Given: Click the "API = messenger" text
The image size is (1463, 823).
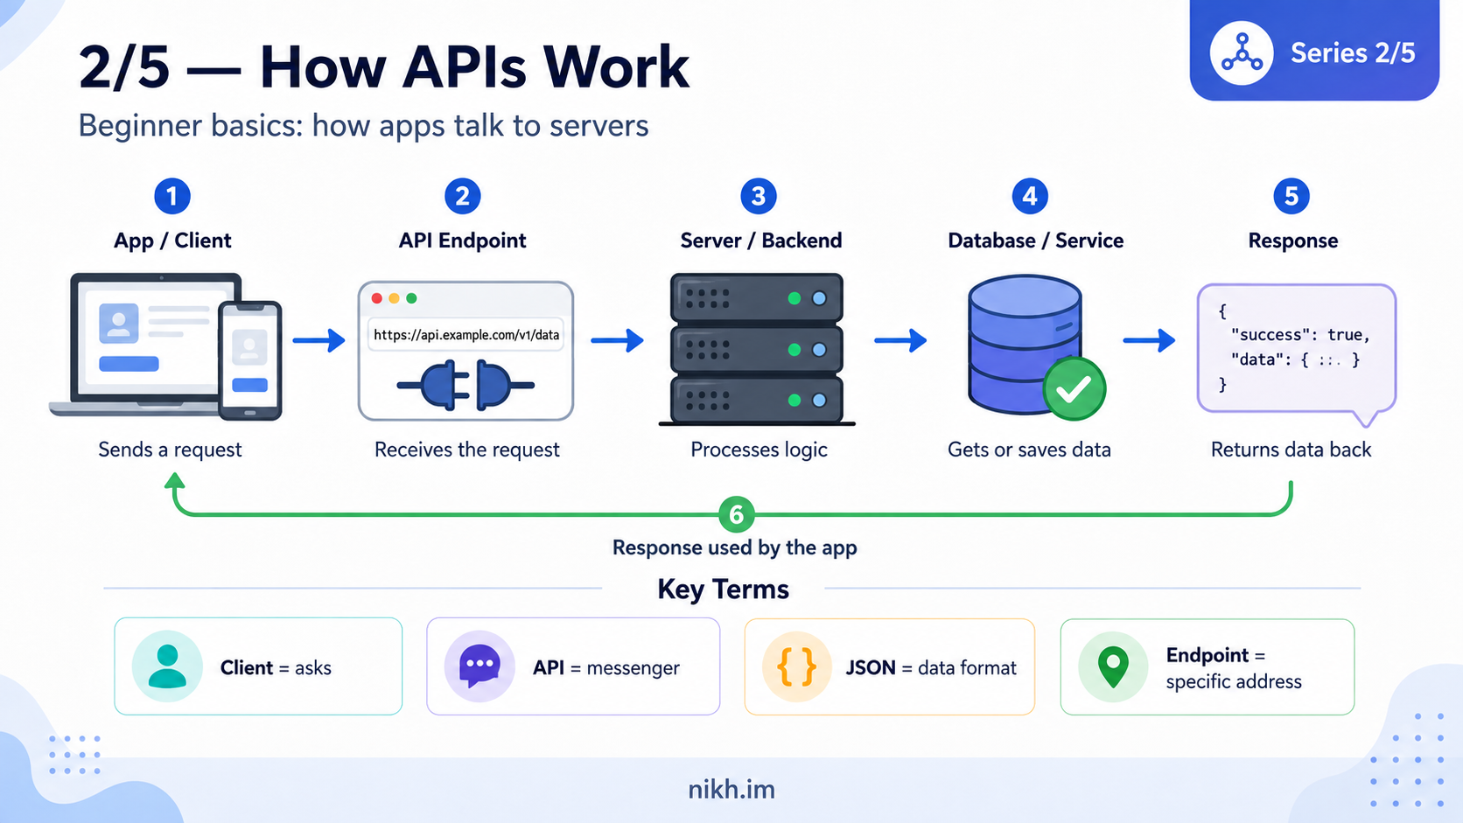Looking at the screenshot, I should 606,668.
